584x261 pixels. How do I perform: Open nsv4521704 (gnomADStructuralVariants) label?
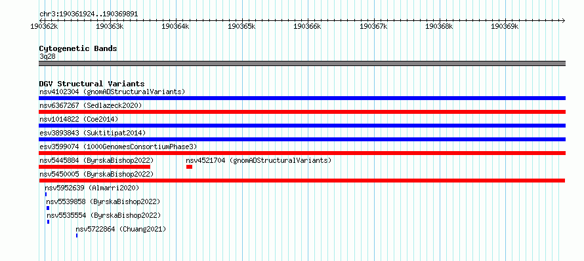click(259, 160)
